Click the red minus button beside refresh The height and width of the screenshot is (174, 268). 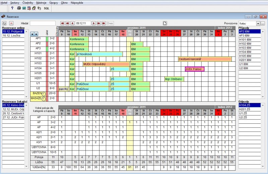pos(11,23)
